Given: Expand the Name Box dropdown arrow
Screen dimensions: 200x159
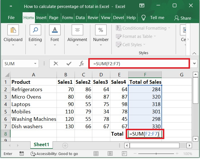Looking at the screenshot, I should coord(36,64).
